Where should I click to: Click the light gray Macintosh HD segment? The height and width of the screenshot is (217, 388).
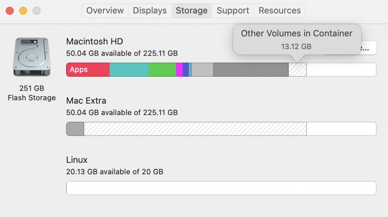coord(202,70)
